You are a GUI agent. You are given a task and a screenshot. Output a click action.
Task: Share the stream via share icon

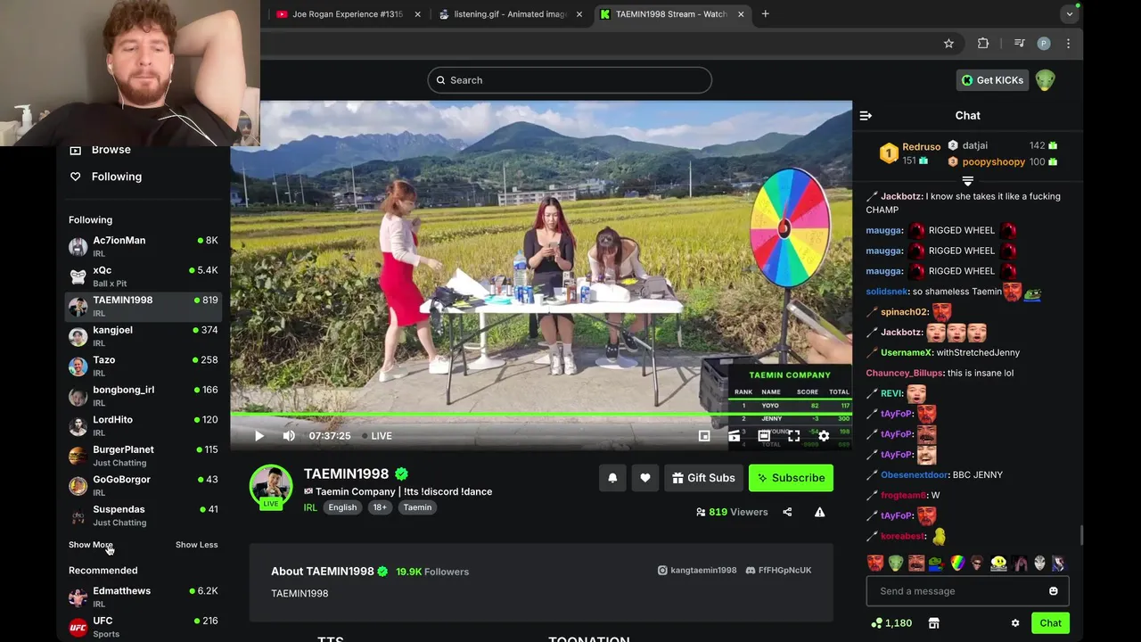point(787,512)
